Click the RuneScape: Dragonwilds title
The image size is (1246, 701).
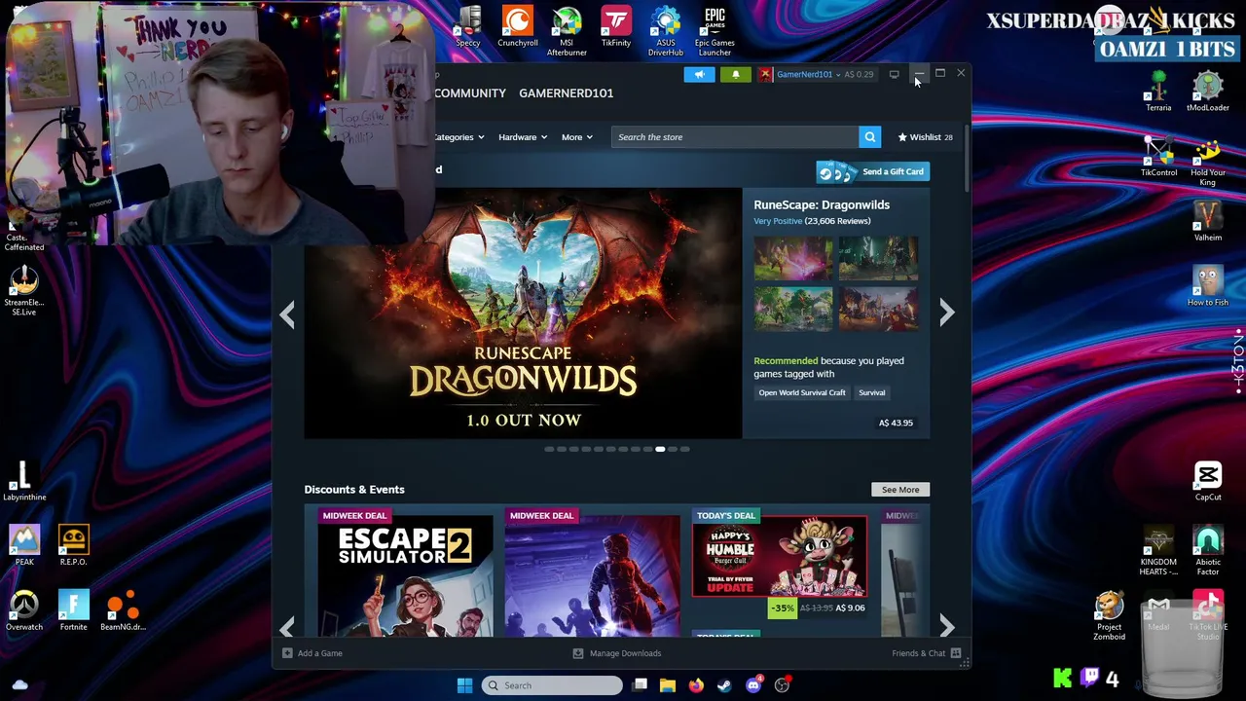822,204
